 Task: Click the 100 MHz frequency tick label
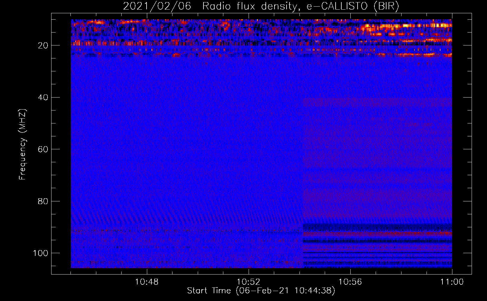coord(41,253)
